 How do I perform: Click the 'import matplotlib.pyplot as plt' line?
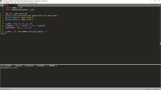(x=20, y=10)
